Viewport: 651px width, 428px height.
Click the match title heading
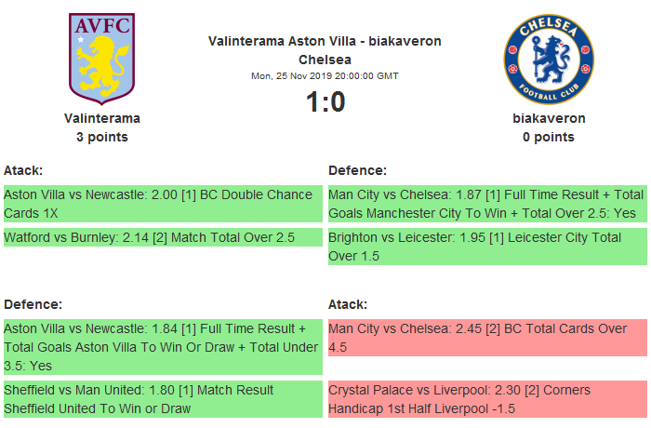[325, 50]
